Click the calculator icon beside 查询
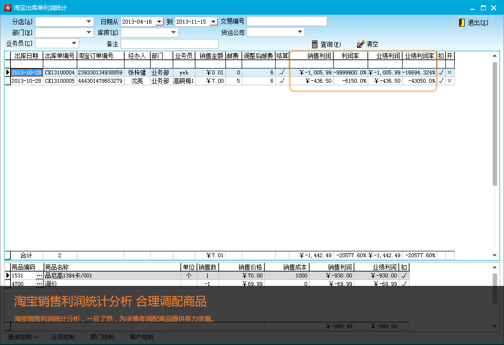Viewport: 504px width, 345px height. pyautogui.click(x=315, y=44)
